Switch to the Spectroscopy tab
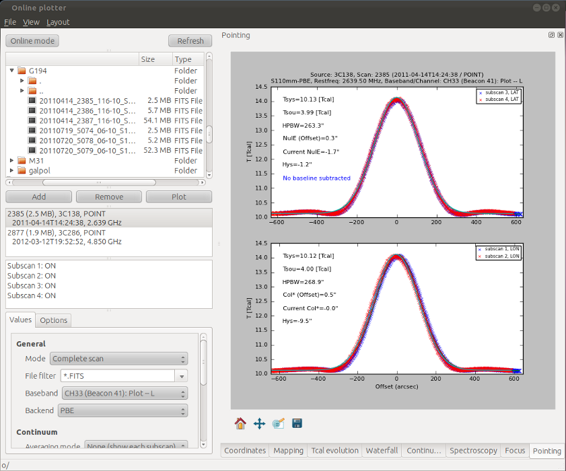566x471 pixels. (x=473, y=451)
